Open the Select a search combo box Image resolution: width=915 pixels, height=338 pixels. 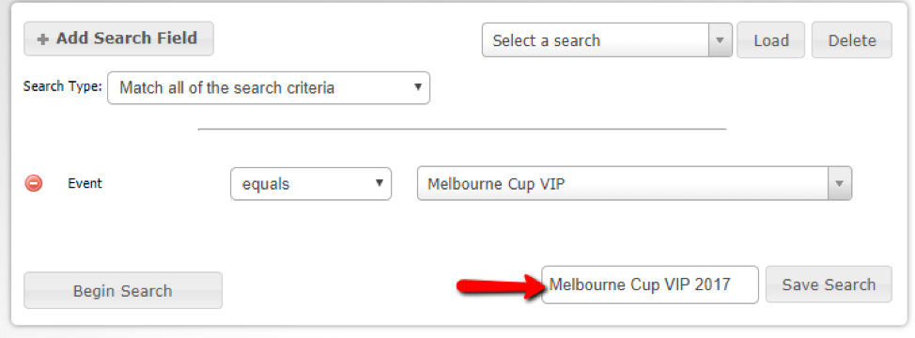[607, 40]
